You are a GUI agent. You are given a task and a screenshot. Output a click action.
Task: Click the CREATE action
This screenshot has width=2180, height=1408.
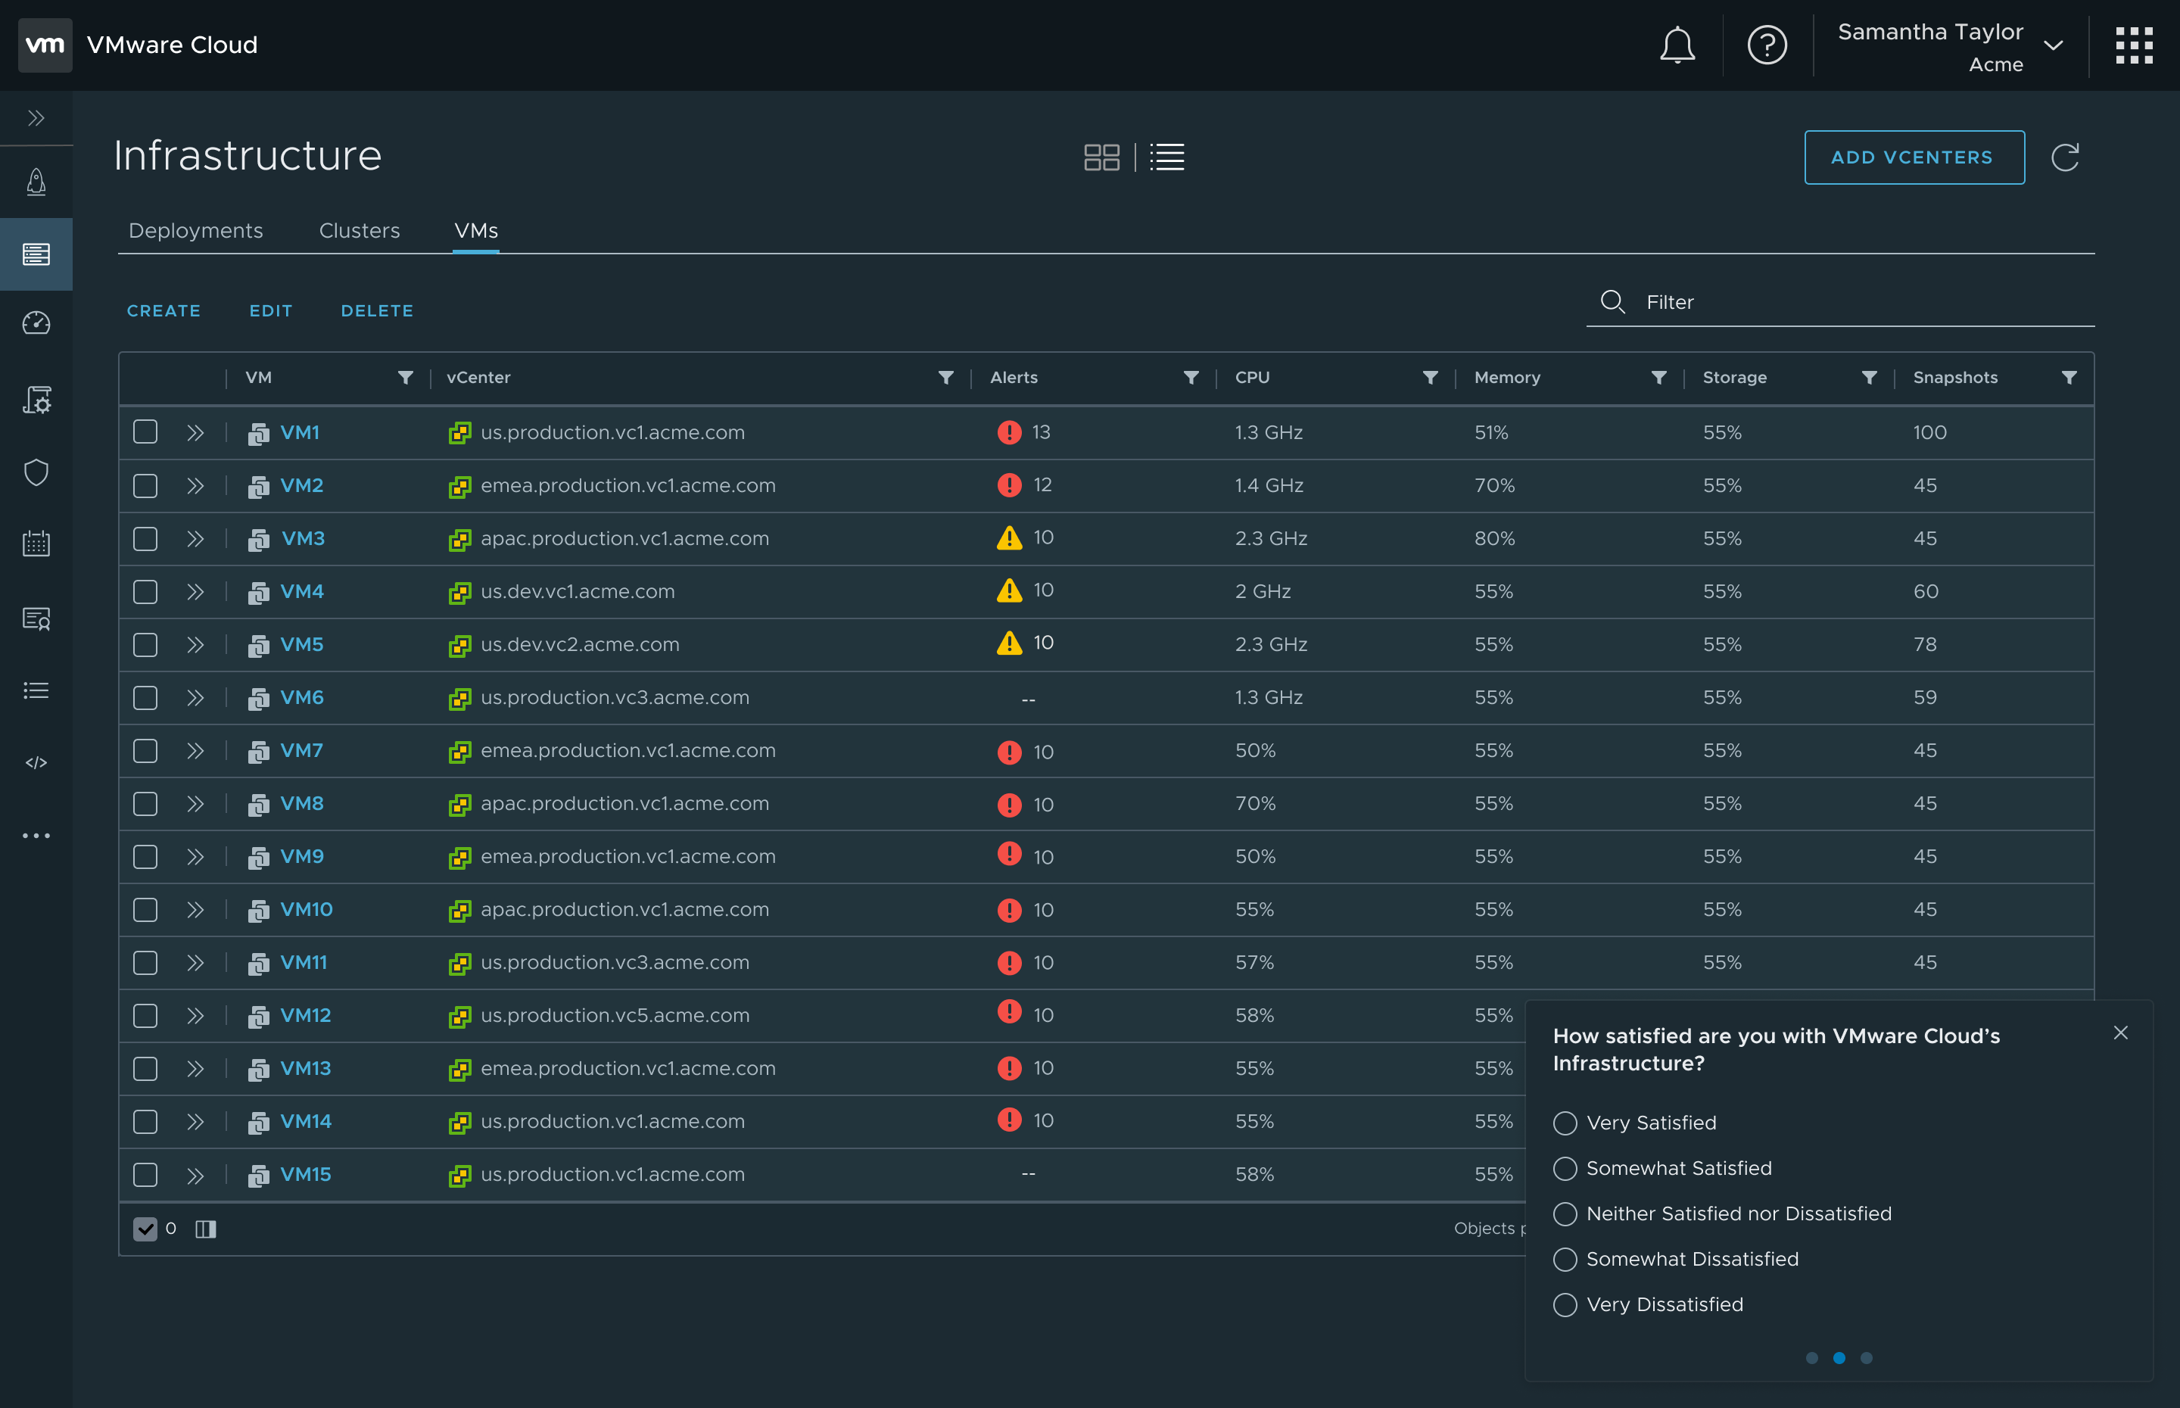pyautogui.click(x=163, y=311)
